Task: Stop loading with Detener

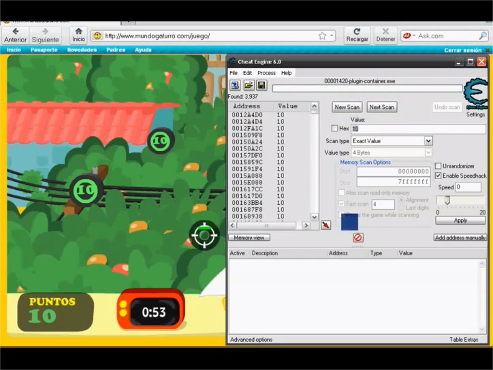Action: (386, 35)
